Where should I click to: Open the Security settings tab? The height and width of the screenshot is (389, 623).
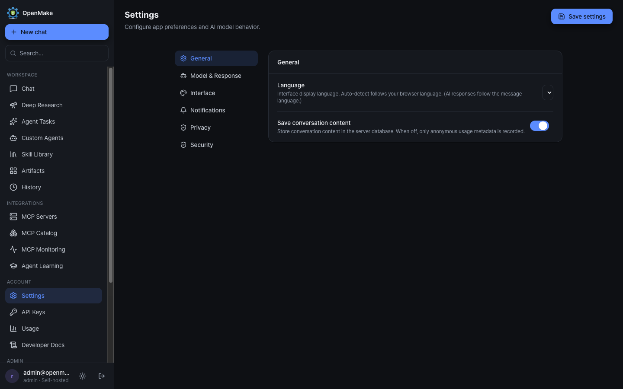point(216,145)
